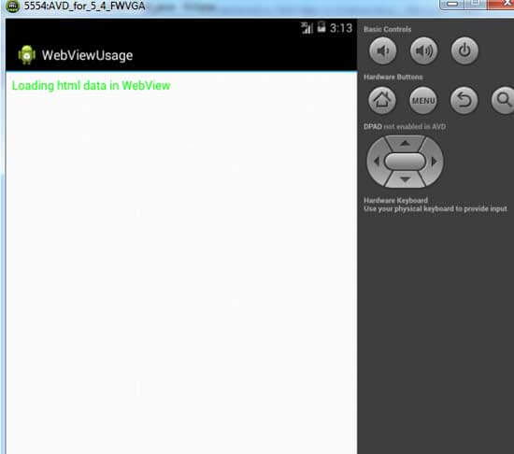514x454 pixels.
Task: Click the DPAD right arrow
Action: click(x=434, y=162)
